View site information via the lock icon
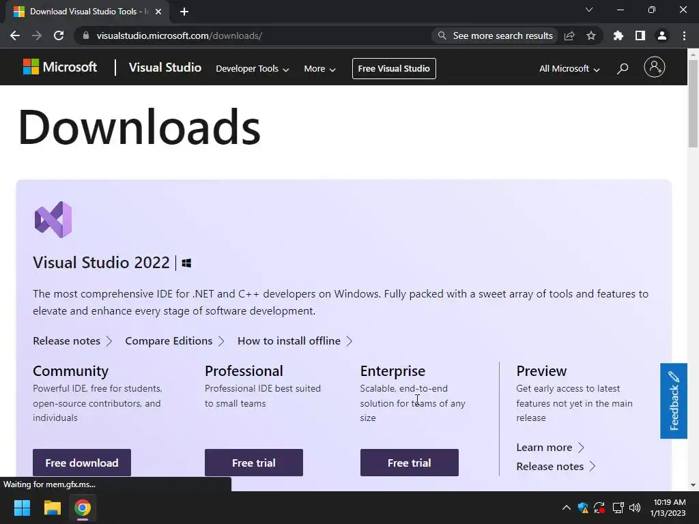This screenshot has height=524, width=699. 86,35
